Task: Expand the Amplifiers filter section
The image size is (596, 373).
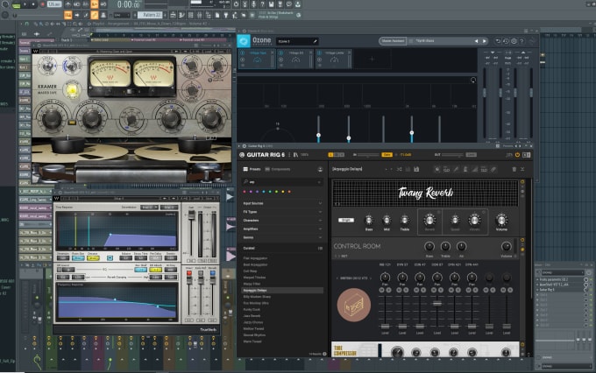Action: tap(283, 229)
